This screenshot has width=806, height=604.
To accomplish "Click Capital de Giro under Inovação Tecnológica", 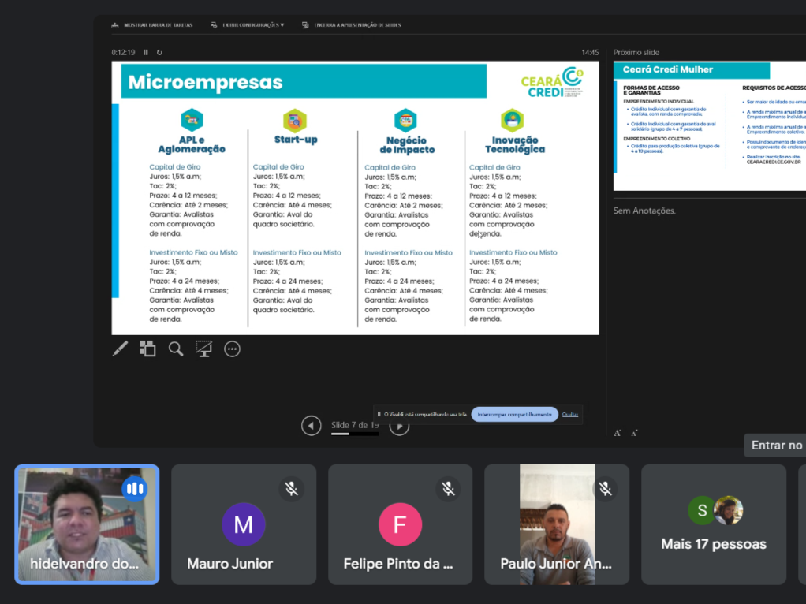I will 494,168.
